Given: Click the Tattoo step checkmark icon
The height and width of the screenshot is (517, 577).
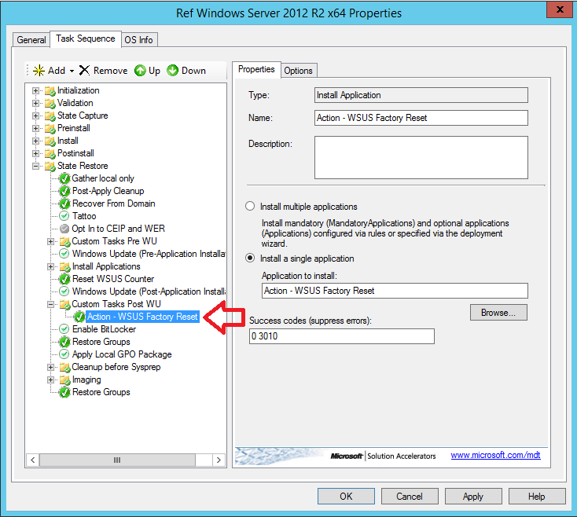Looking at the screenshot, I should point(64,216).
